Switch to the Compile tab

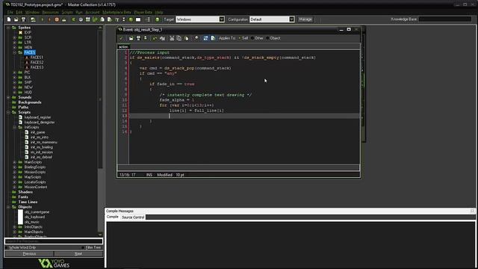113,217
